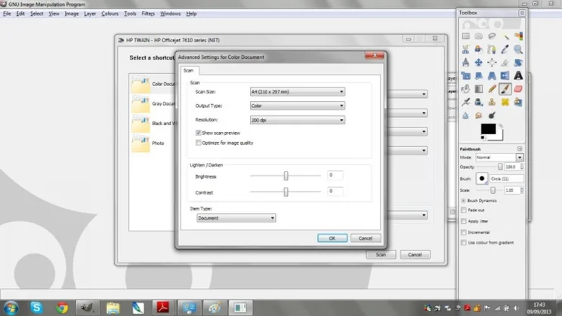Uncheck Show scan preview
The height and width of the screenshot is (316, 562).
[199, 133]
